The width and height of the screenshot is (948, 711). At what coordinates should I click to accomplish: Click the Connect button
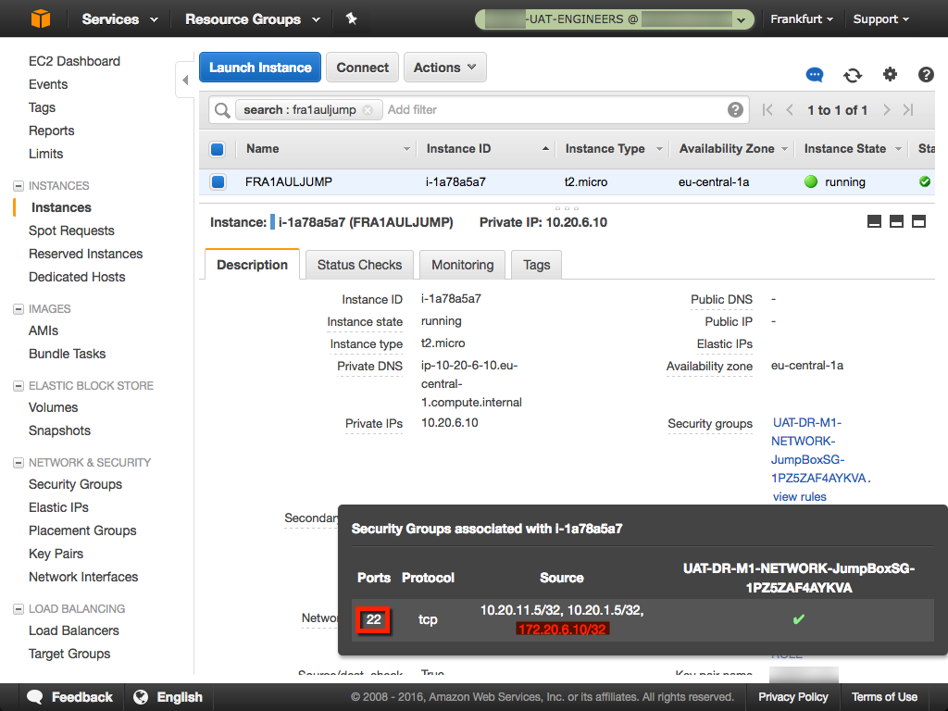(x=362, y=67)
